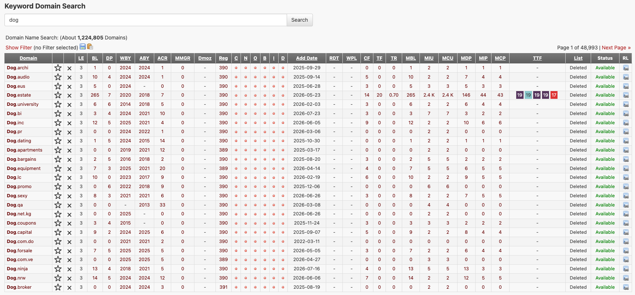Star the Dog.archi domain as favorite
Viewport: 635px width, 295px height.
click(x=58, y=68)
